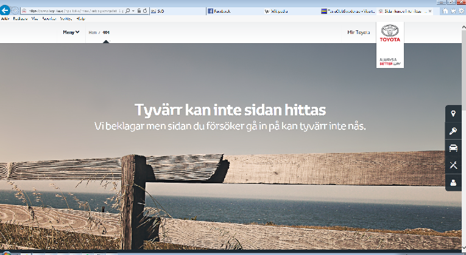Switch to the ToyotaClubSweden tab

pos(347,12)
